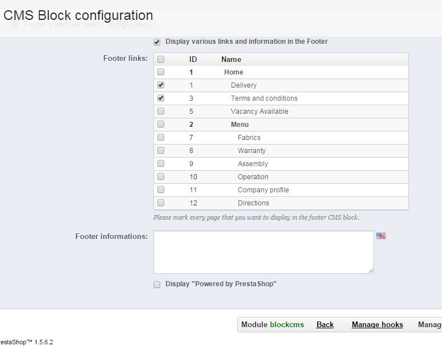Viewport: 442px width, 346px height.
Task: Click the blockcms module name
Action: pos(287,324)
